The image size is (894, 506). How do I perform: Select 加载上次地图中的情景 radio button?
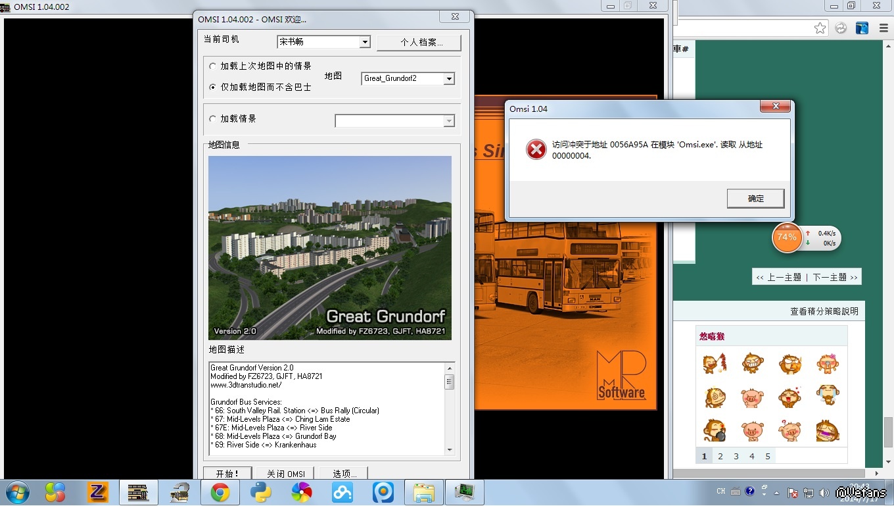(212, 66)
